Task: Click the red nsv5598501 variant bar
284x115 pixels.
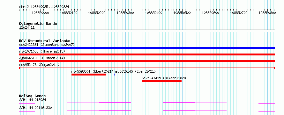Action: pos(89,75)
